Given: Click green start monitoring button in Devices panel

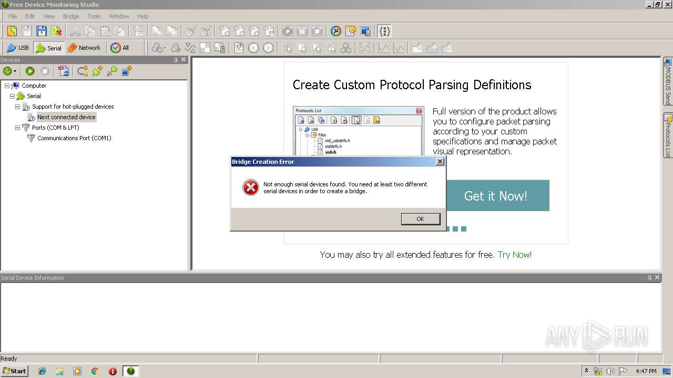Looking at the screenshot, I should [x=30, y=71].
